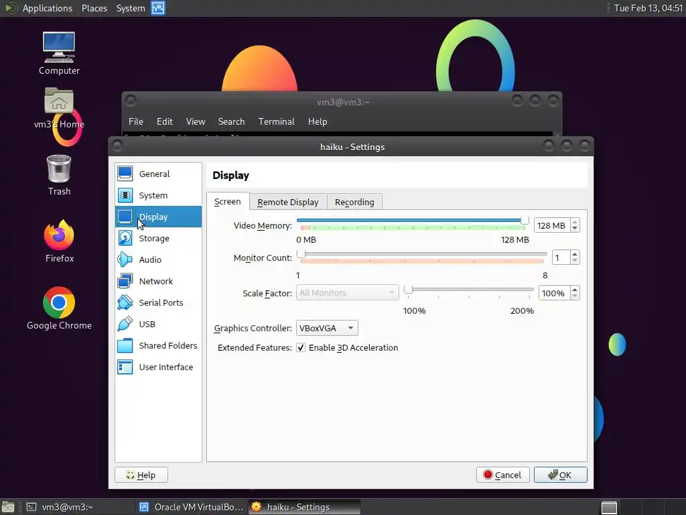This screenshot has height=515, width=686.
Task: Launch VirtualBox icon in top panel
Action: [158, 8]
